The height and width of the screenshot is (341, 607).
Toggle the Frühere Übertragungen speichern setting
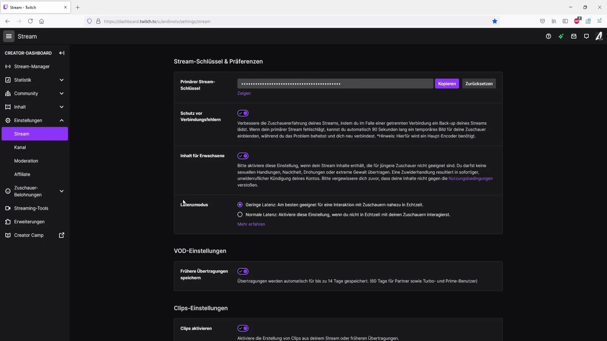click(242, 272)
